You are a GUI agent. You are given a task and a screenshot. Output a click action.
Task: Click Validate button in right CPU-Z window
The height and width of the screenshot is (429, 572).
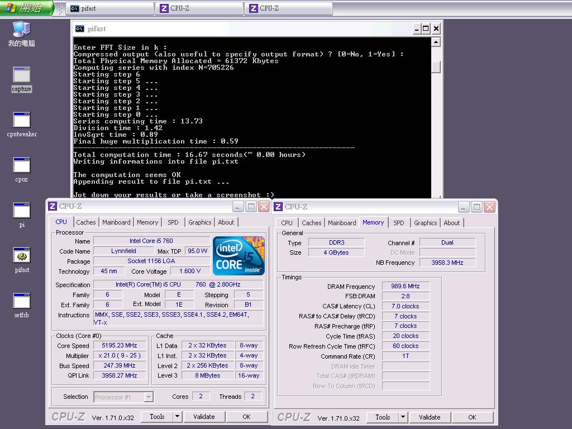click(430, 417)
